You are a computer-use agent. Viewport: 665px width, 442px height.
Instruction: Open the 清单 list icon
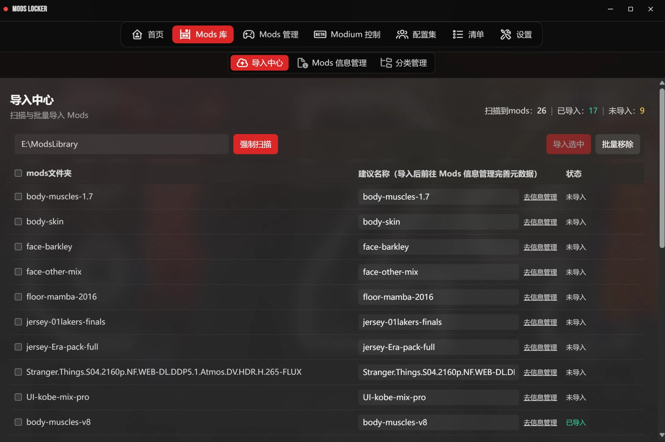[x=458, y=34]
